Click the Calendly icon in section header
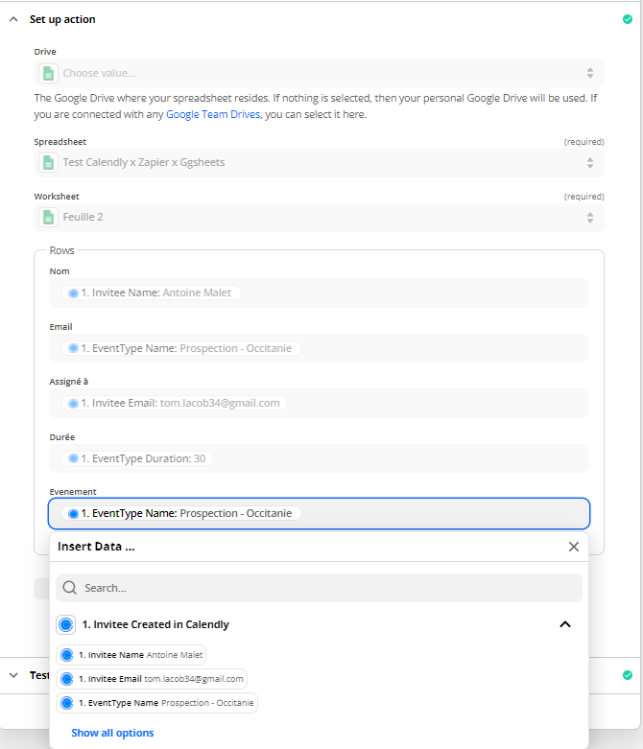Screen dimensions: 643x749 (x=66, y=624)
